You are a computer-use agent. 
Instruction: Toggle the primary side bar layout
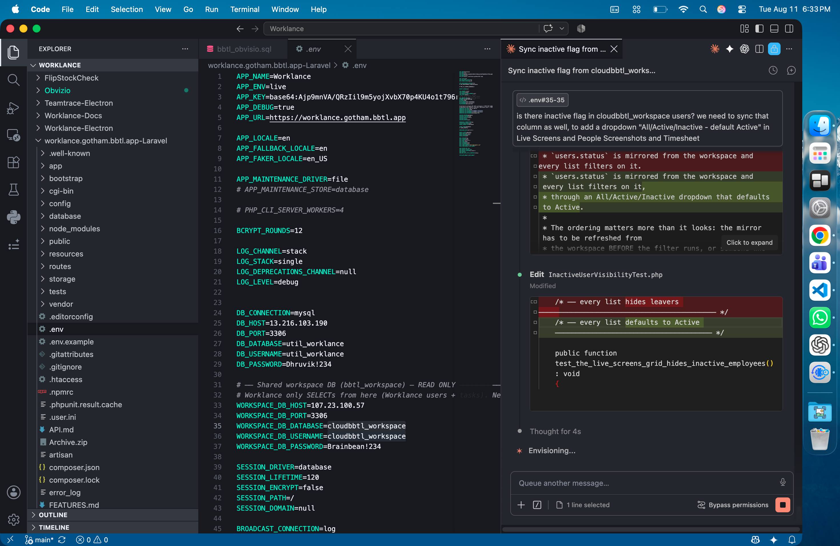pyautogui.click(x=759, y=29)
